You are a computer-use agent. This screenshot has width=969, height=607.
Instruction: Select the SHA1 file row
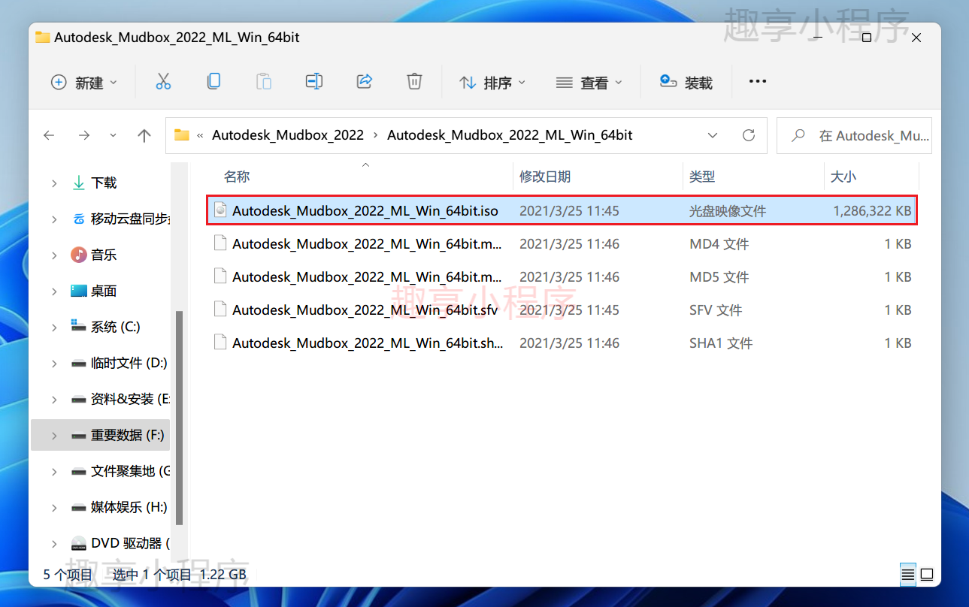point(562,343)
